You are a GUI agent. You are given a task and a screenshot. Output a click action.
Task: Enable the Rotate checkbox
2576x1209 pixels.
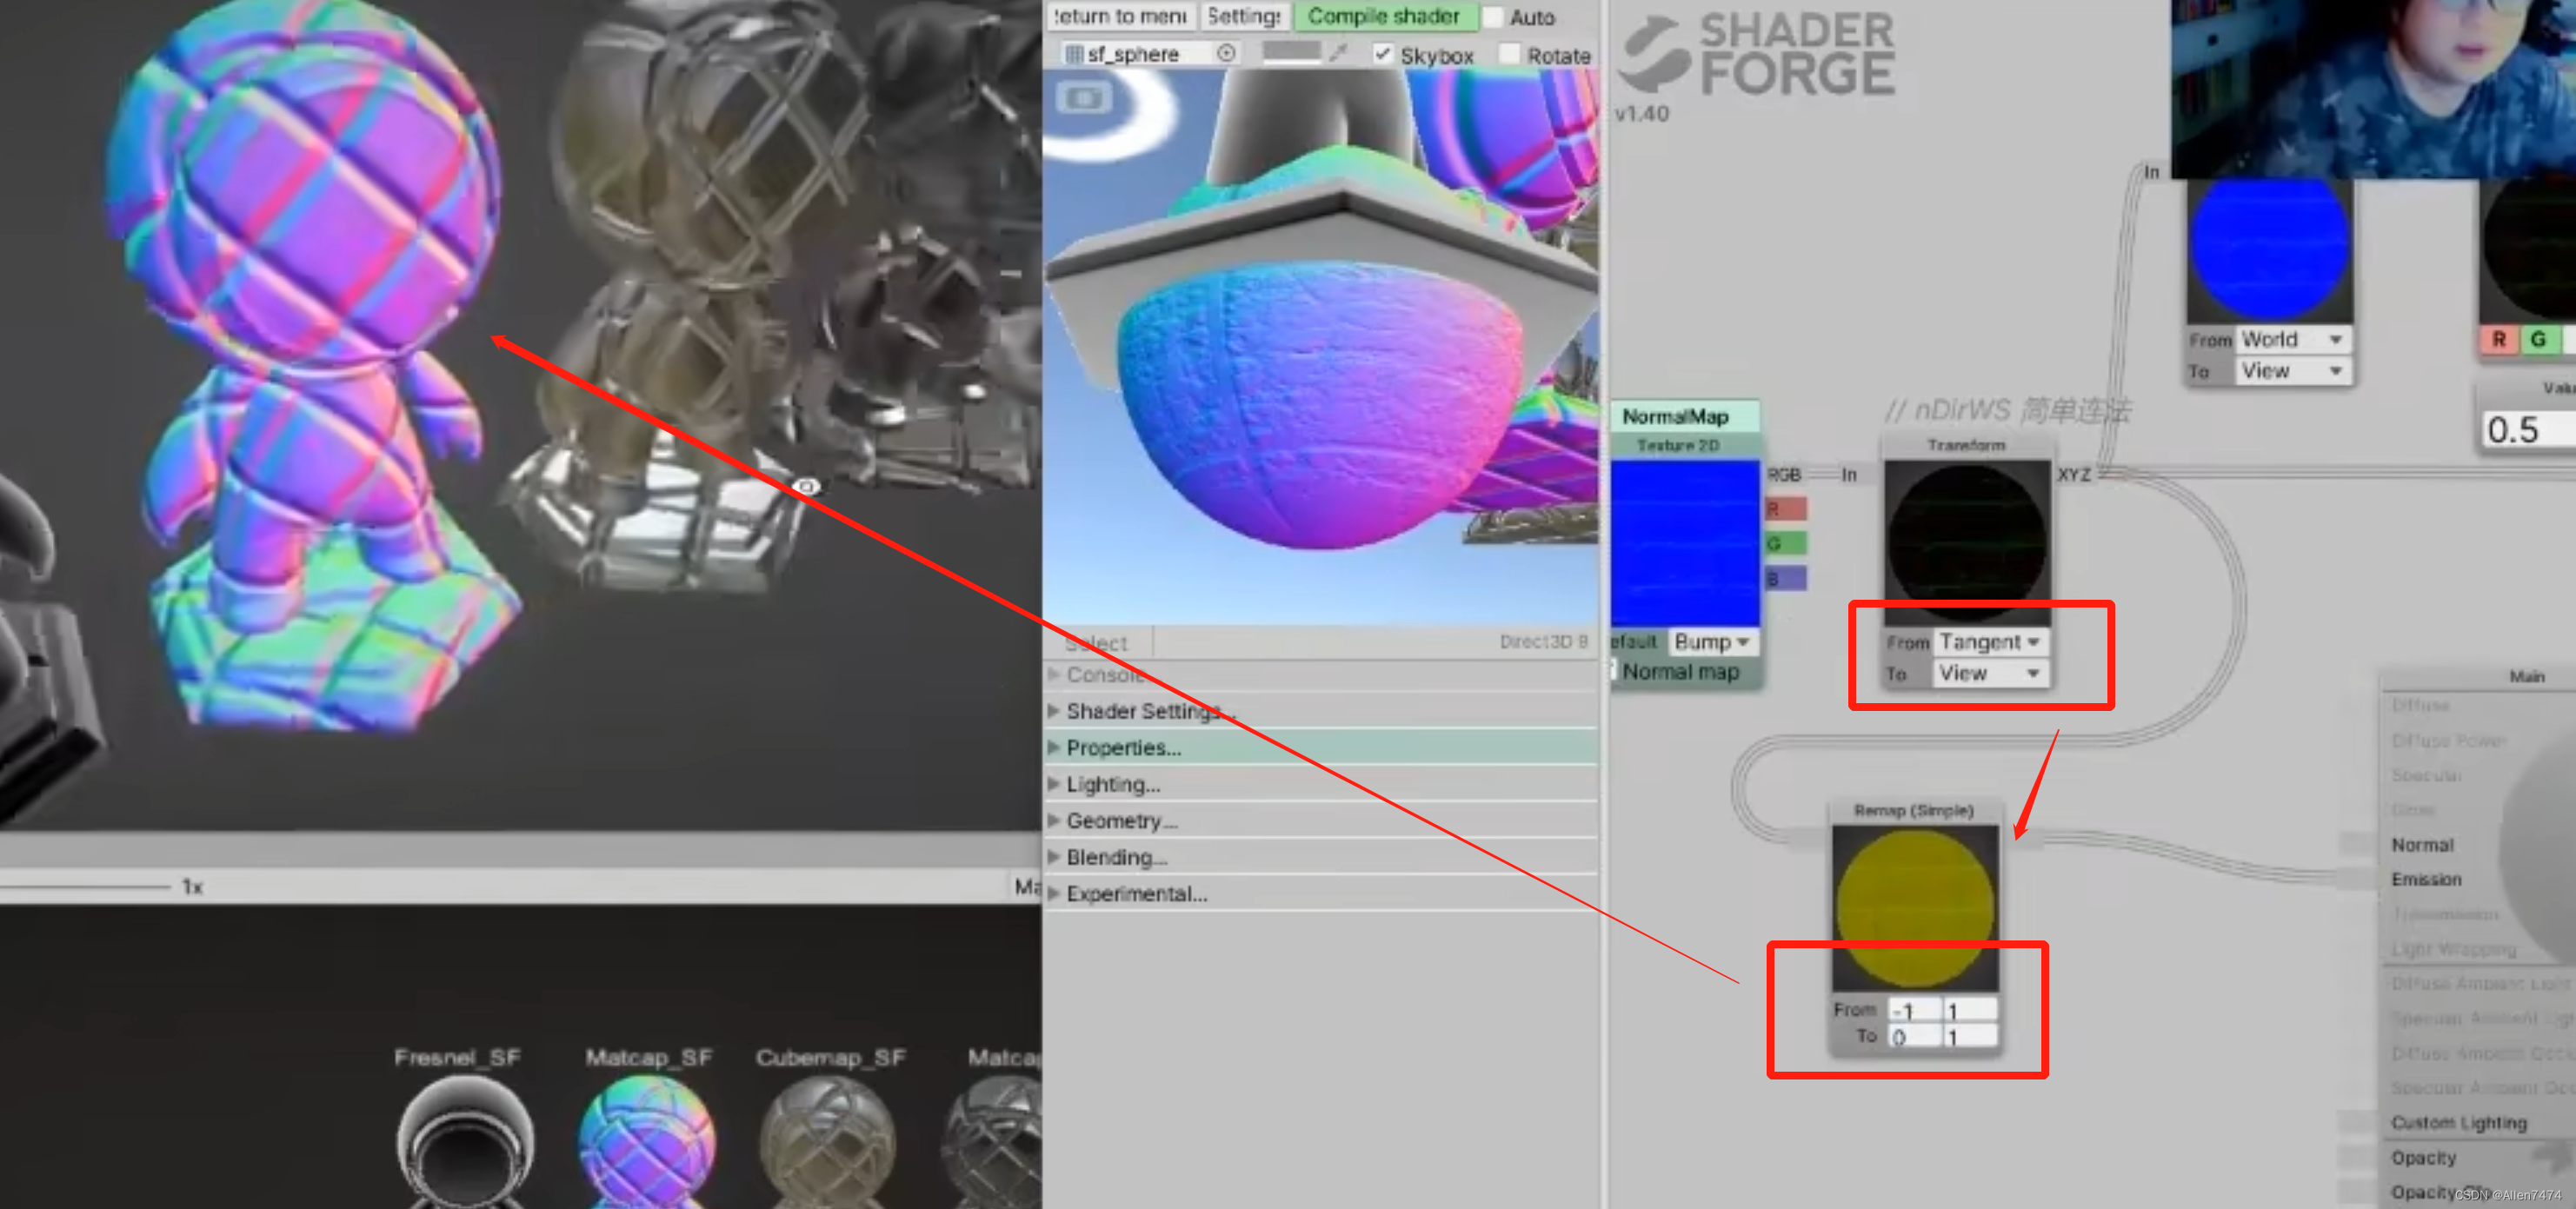pos(1509,54)
